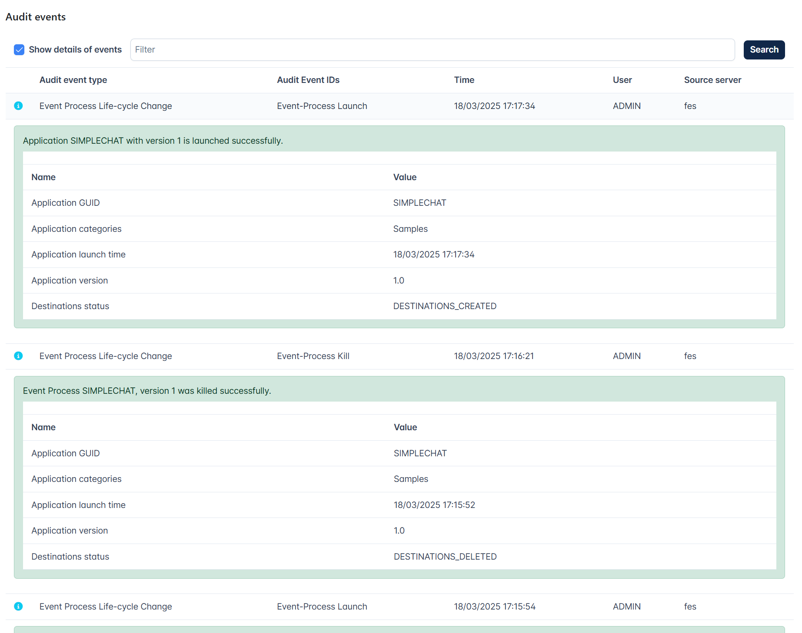Click info icon for 17:15:54 launch event
The height and width of the screenshot is (633, 802).
point(18,607)
